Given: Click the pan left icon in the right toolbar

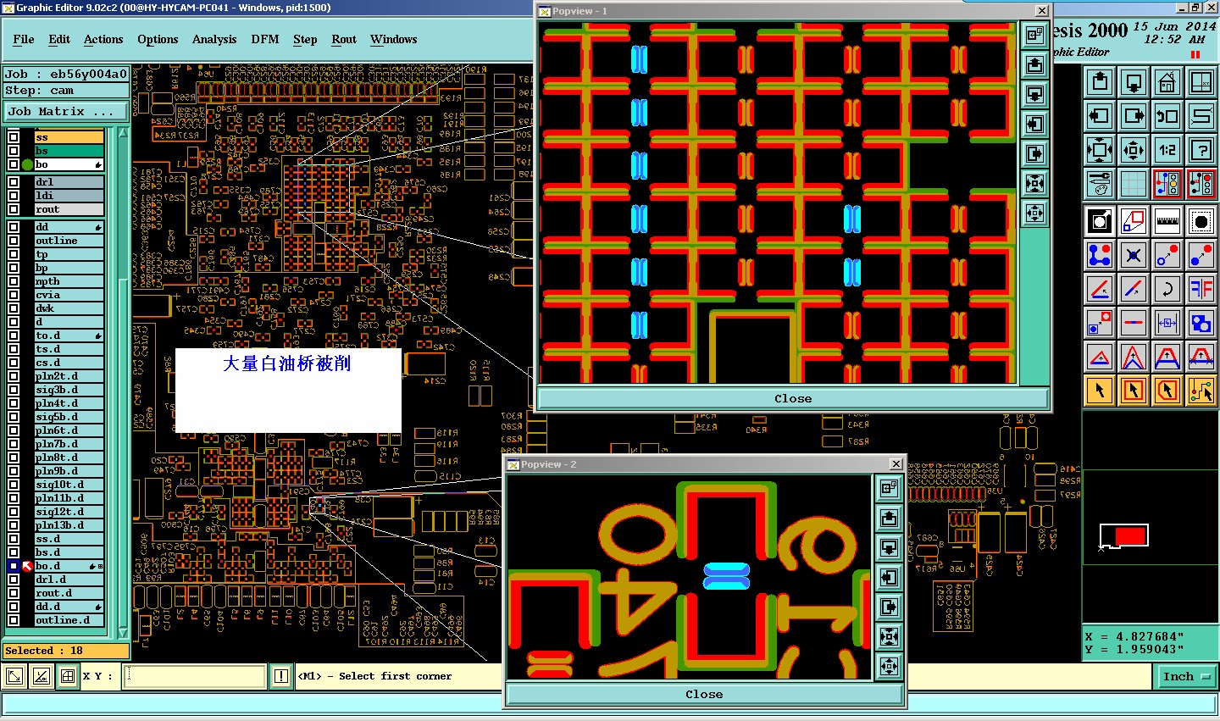Looking at the screenshot, I should [1100, 116].
